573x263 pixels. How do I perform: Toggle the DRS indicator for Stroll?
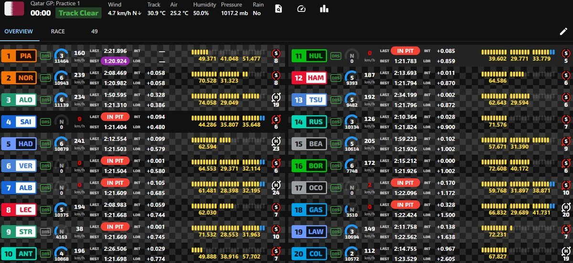point(46,232)
